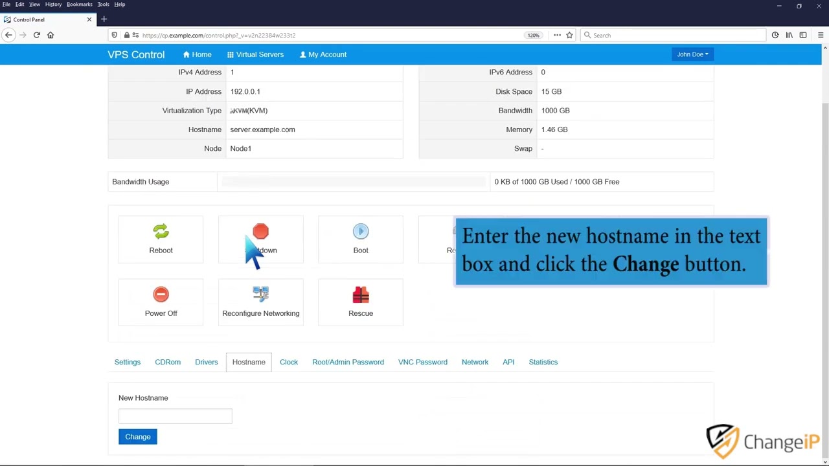The width and height of the screenshot is (829, 466).
Task: View site security lock icon
Action: 127,35
